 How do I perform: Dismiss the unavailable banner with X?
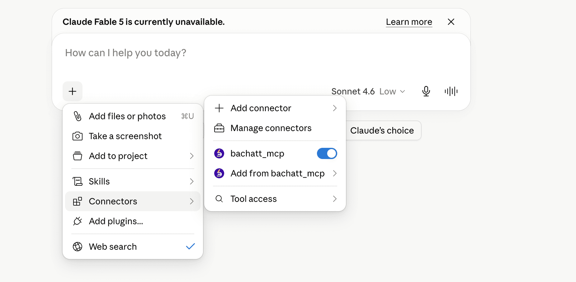[451, 22]
